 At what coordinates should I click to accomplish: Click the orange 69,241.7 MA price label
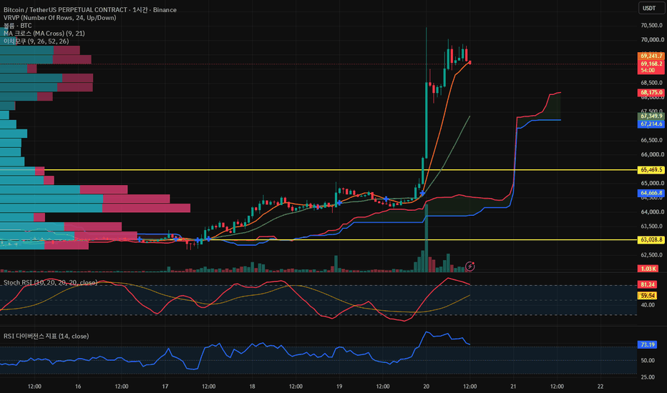coord(651,56)
